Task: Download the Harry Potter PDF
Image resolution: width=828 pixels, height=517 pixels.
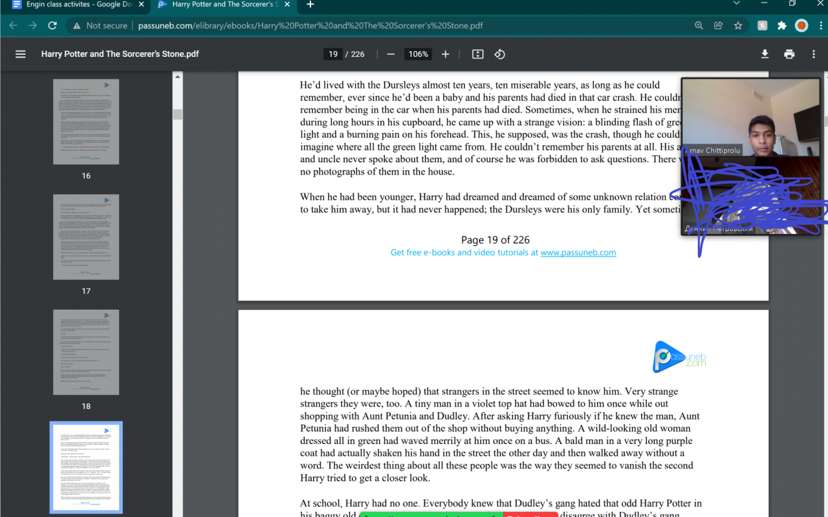Action: pyautogui.click(x=765, y=54)
